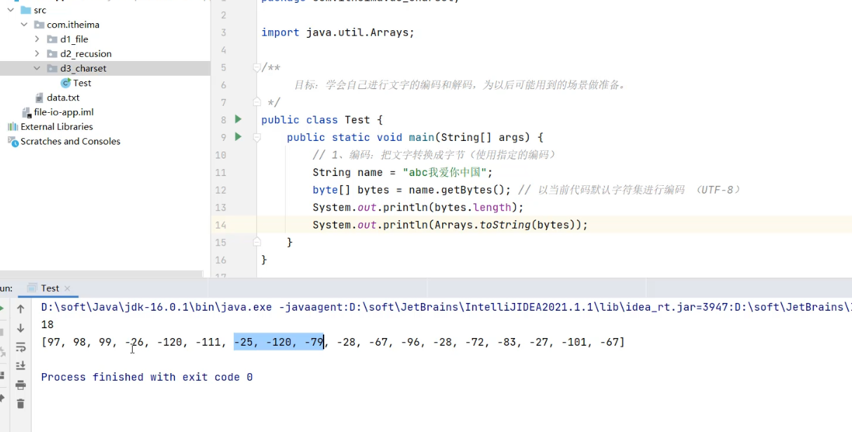Select d3_charset package in project tree
The height and width of the screenshot is (432, 852).
[84, 68]
